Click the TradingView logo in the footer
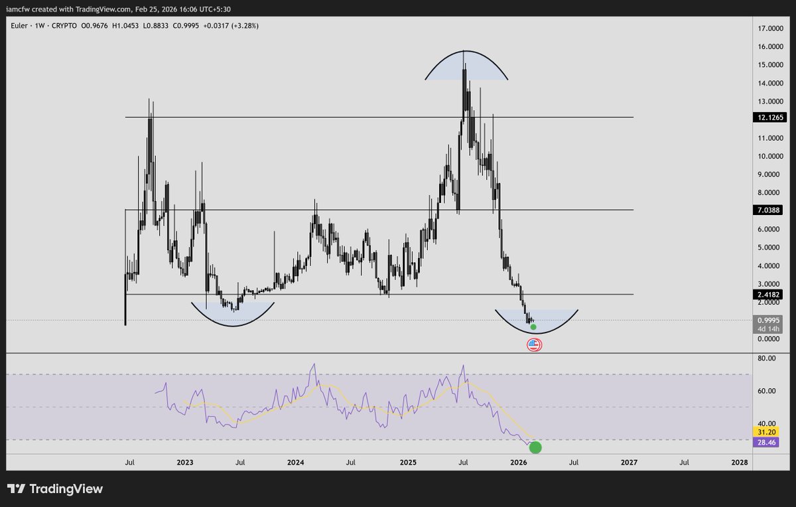Screen dimensions: 796x507 click(x=55, y=489)
